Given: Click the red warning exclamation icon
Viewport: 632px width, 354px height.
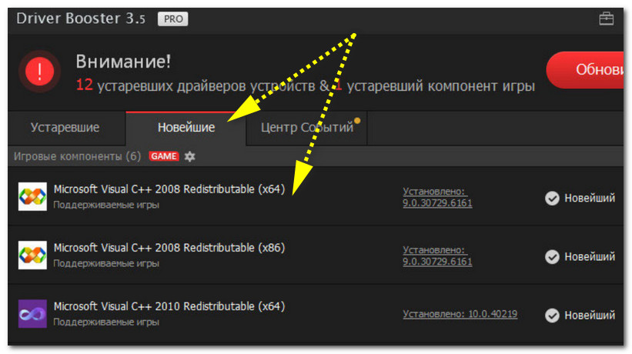Looking at the screenshot, I should click(x=39, y=72).
